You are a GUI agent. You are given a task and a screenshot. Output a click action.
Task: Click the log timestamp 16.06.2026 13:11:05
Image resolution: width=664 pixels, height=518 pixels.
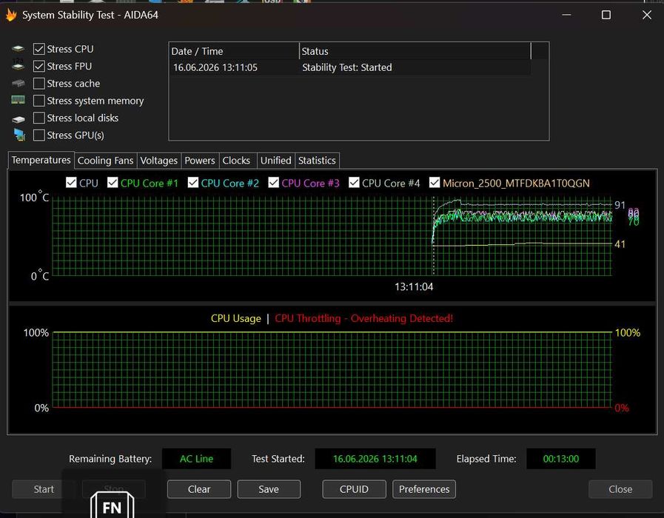pyautogui.click(x=215, y=67)
